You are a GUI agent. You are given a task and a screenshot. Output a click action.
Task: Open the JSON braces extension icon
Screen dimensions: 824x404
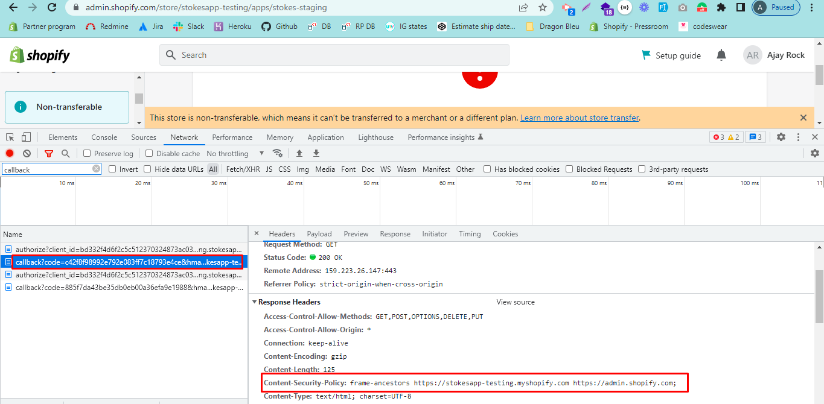click(625, 8)
